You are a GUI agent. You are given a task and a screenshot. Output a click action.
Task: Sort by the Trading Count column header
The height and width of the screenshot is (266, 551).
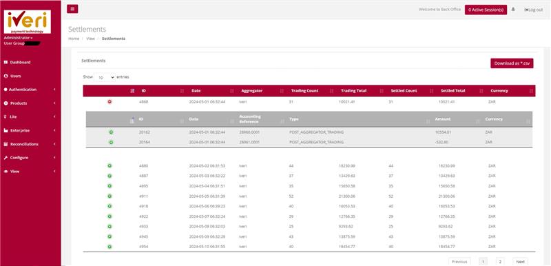pyautogui.click(x=311, y=91)
